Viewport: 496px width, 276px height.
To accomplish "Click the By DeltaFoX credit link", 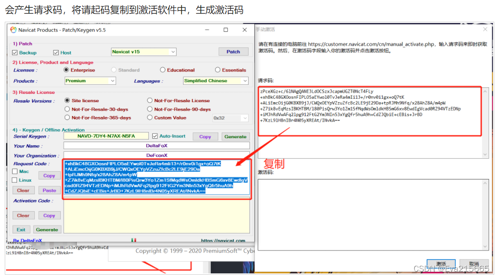I will pos(27,240).
